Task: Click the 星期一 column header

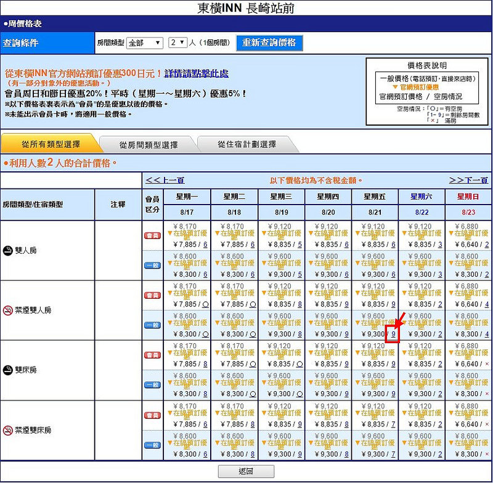Action: click(x=187, y=197)
